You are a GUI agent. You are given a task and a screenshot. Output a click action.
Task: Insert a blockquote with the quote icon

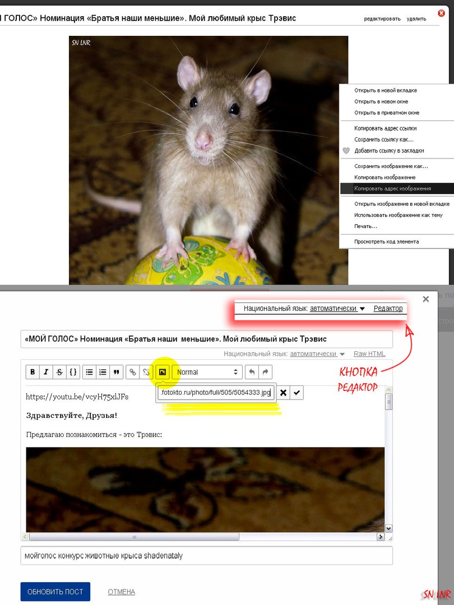[x=117, y=372]
